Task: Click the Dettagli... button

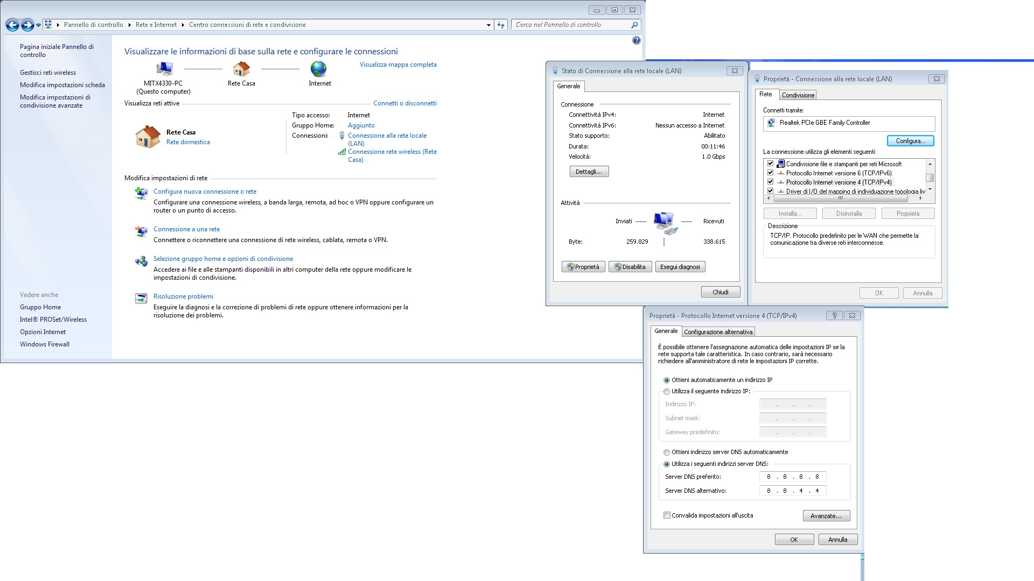Action: click(589, 172)
